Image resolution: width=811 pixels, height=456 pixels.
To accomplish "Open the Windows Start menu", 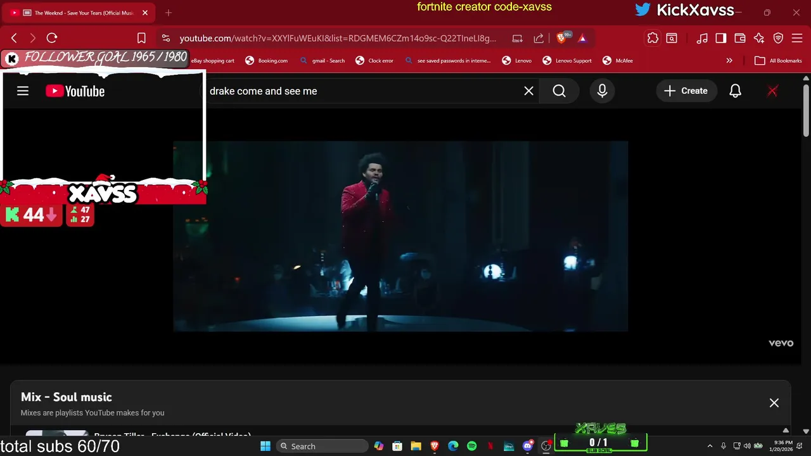I will (x=265, y=446).
